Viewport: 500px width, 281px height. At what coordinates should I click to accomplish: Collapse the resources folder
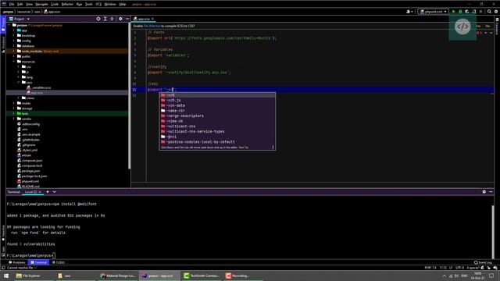coord(14,62)
